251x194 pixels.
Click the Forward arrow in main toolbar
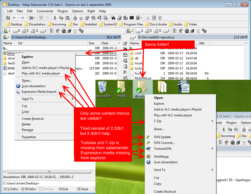click(23, 18)
